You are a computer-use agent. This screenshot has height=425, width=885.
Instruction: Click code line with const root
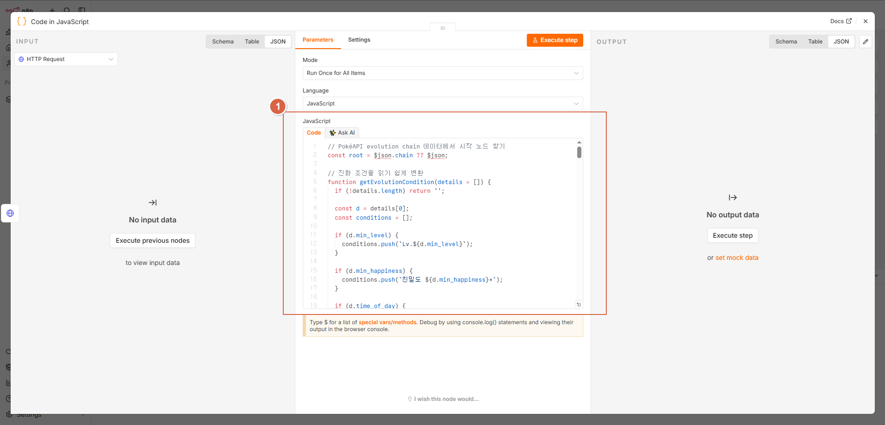pyautogui.click(x=388, y=155)
